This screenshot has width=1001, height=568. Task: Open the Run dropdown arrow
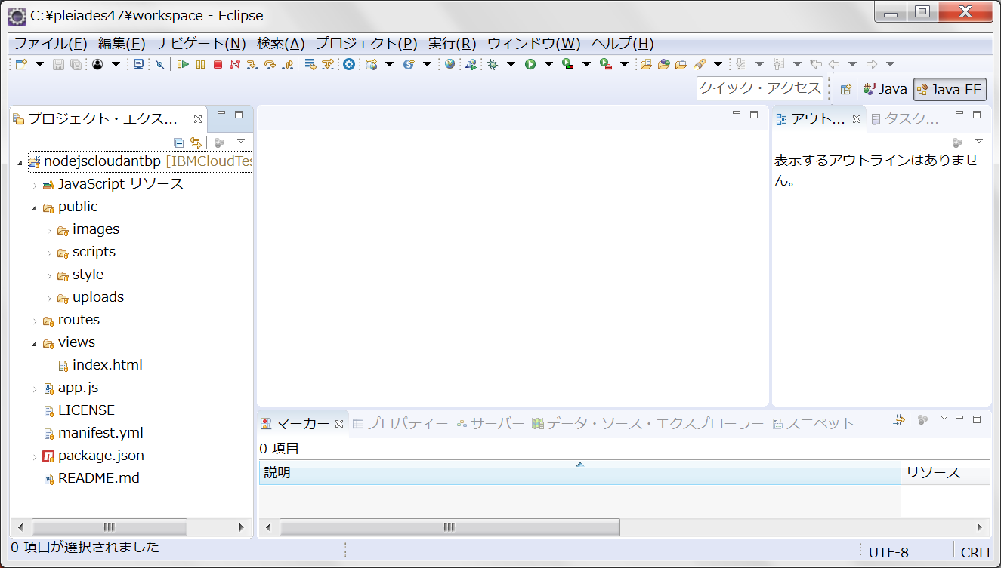(548, 64)
